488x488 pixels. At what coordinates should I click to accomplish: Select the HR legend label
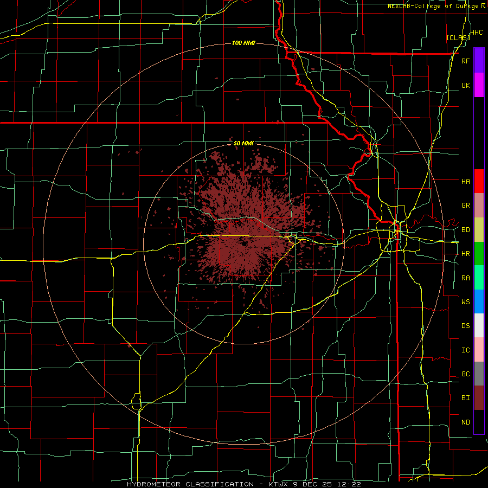pos(465,254)
